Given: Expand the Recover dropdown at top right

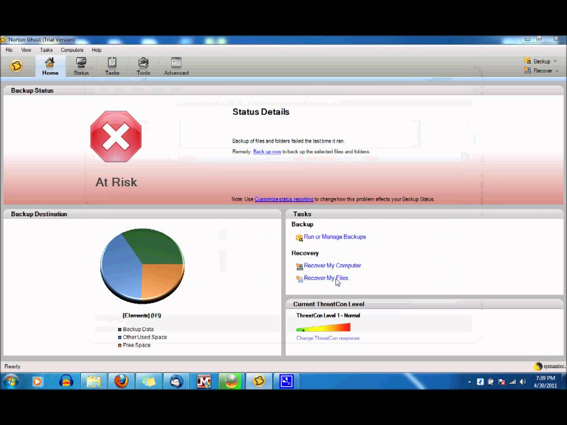Looking at the screenshot, I should tap(557, 71).
